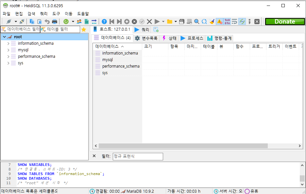The width and height of the screenshot is (306, 194).
Task: Click the 정규 표현식 filter field
Action: coord(138,156)
